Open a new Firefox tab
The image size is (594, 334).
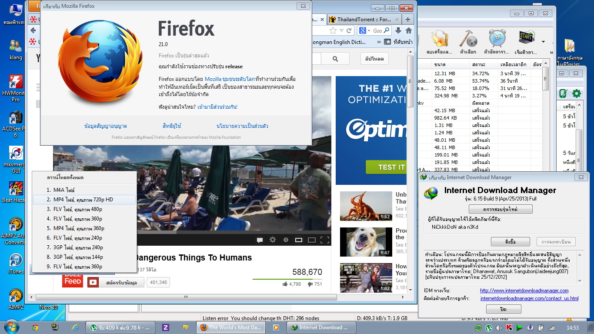click(407, 20)
